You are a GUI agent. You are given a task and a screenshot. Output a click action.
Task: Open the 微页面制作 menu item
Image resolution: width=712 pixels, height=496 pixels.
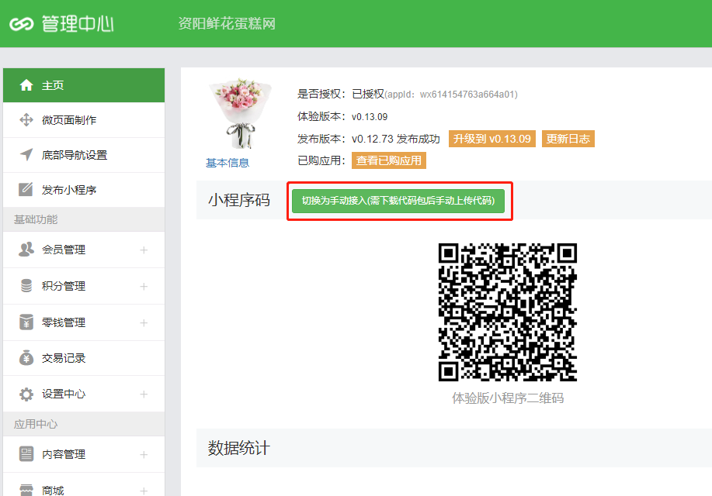(84, 120)
